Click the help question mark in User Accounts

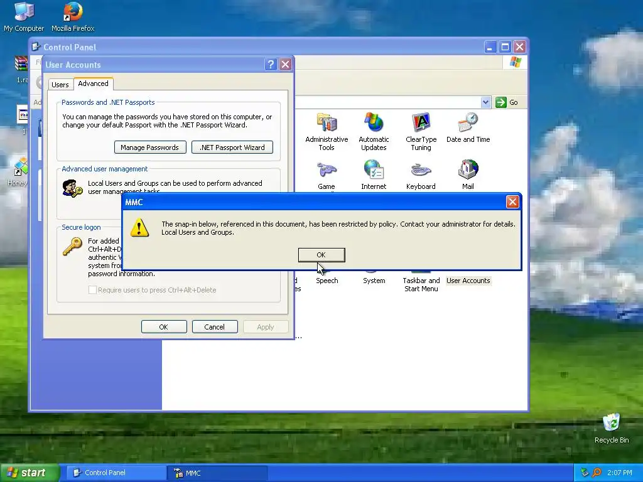point(271,65)
